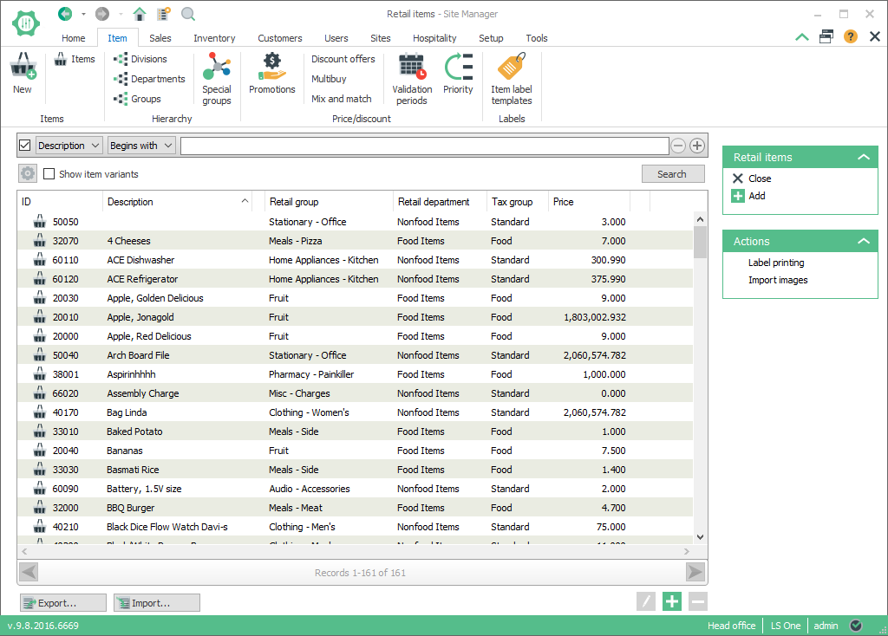Open the Begins with condition dropdown
The height and width of the screenshot is (636, 888).
point(141,146)
